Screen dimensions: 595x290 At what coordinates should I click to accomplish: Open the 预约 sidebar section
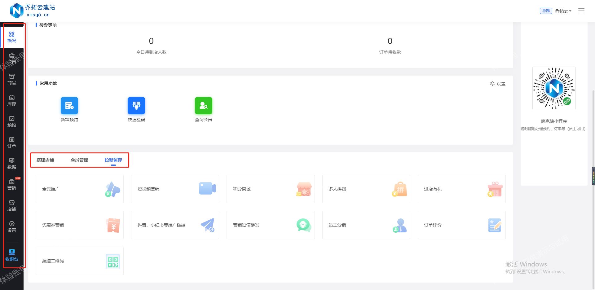click(12, 121)
